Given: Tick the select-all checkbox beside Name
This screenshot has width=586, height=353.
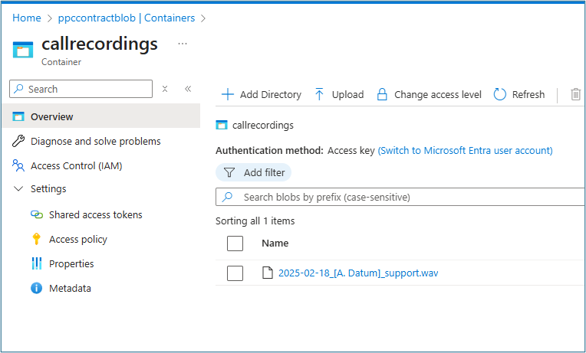Looking at the screenshot, I should pos(235,244).
